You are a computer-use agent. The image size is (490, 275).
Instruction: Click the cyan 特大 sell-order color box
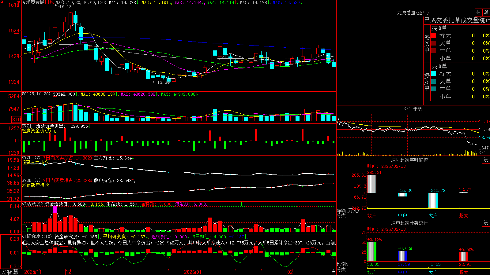coord(434,74)
